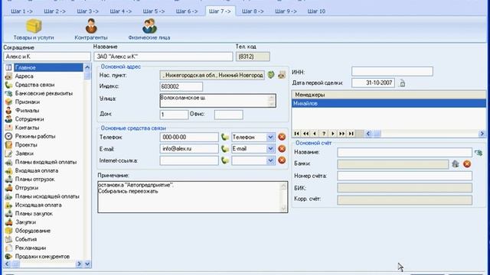The width and height of the screenshot is (490, 275).
Task: Click green select-locality icon beside Нас. пункт
Action: (271, 75)
